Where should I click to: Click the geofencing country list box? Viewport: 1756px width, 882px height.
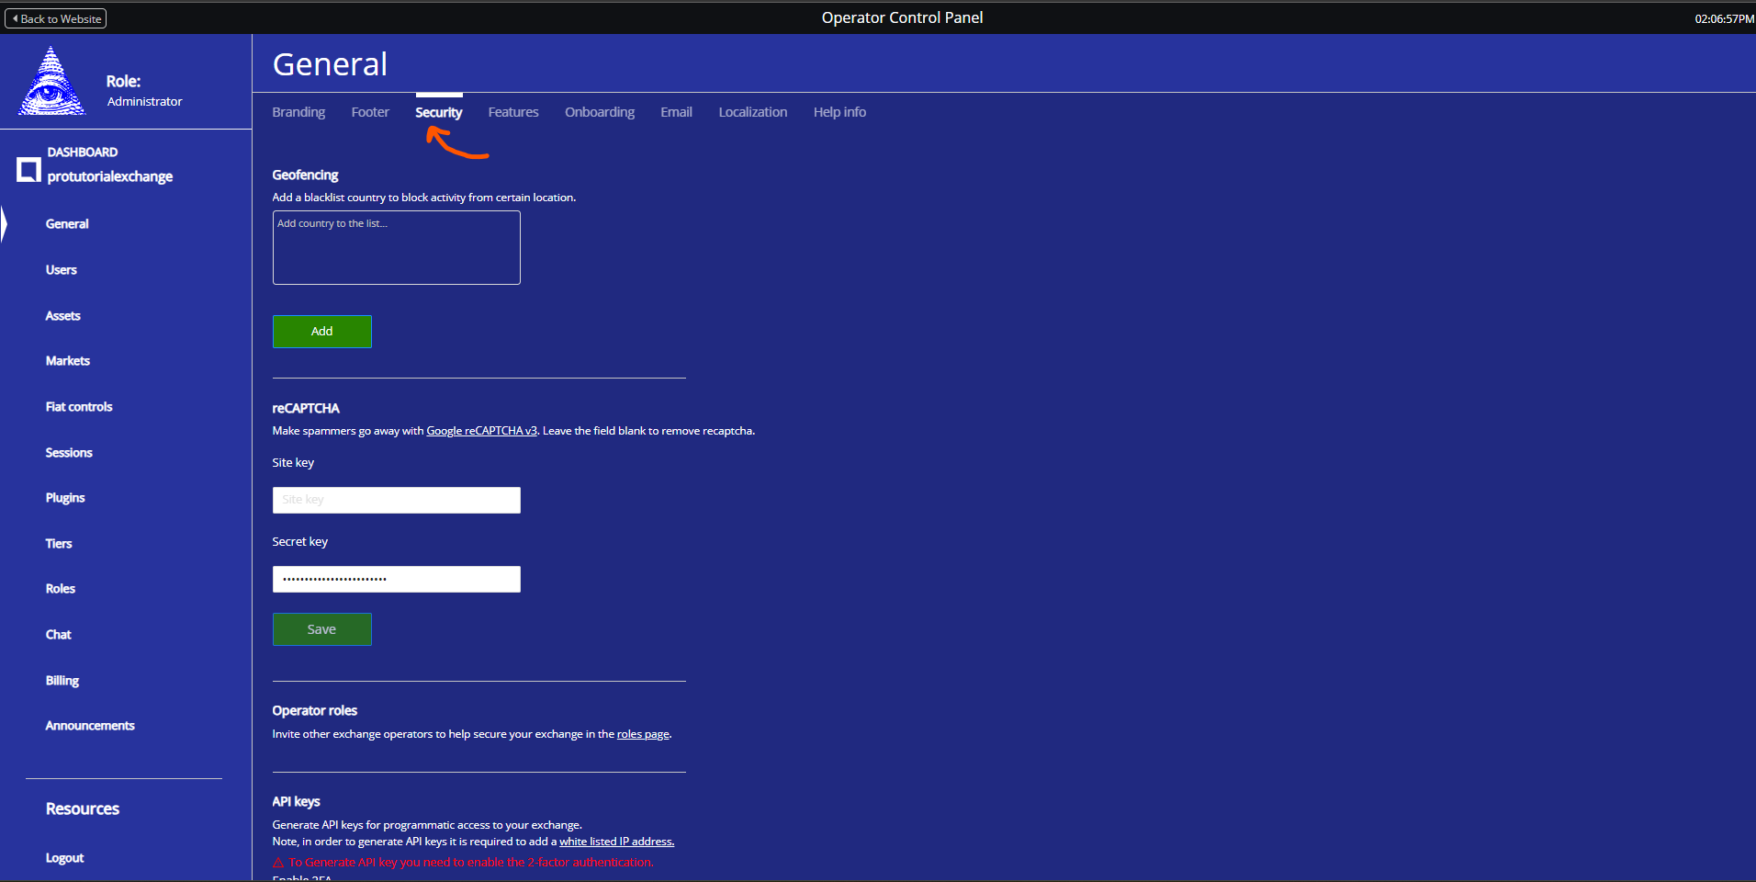[x=396, y=248]
